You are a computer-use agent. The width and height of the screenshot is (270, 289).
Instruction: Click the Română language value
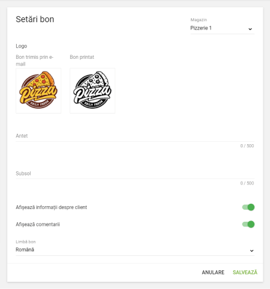pos(25,250)
